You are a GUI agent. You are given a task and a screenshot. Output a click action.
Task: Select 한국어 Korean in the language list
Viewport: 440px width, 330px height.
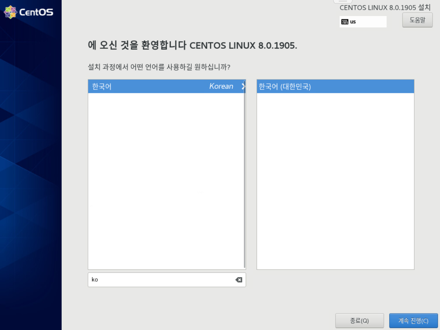tap(167, 86)
